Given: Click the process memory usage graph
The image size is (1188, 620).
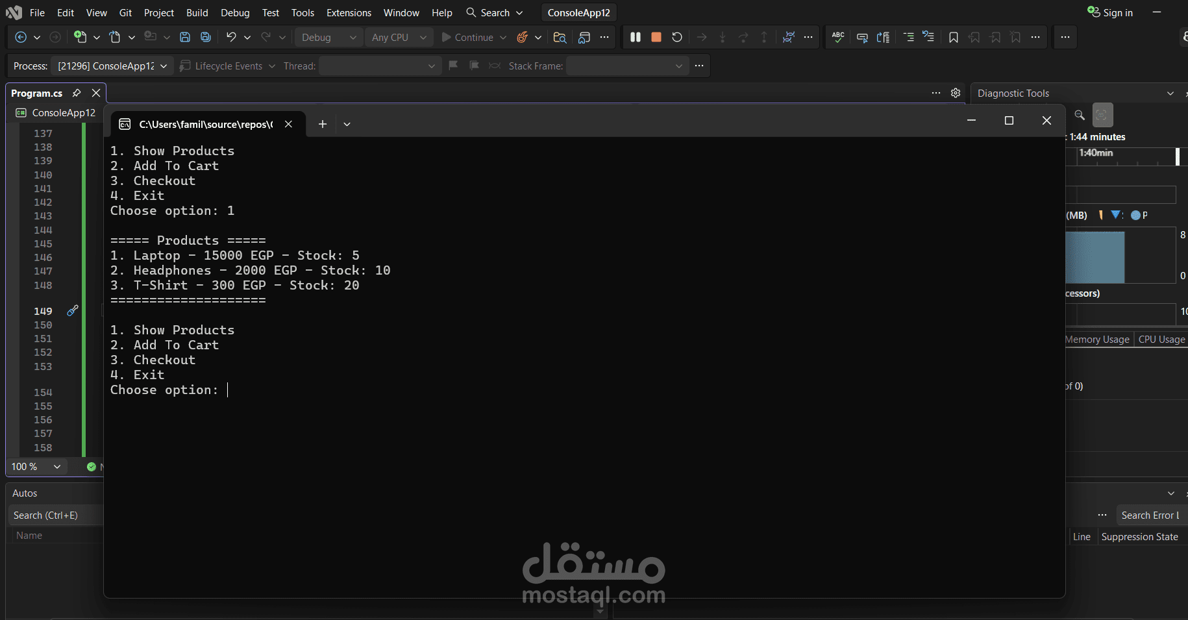Looking at the screenshot, I should 1121,255.
